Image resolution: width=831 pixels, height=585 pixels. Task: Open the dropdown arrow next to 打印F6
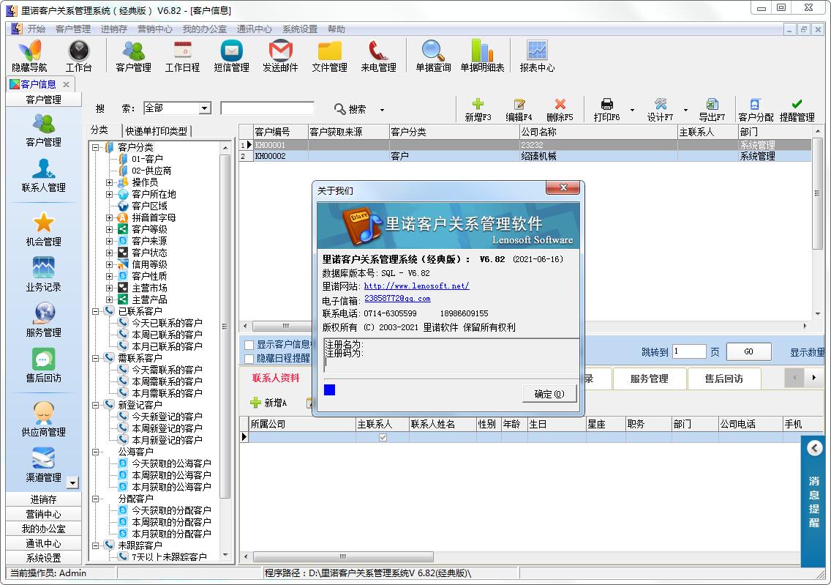pos(632,110)
